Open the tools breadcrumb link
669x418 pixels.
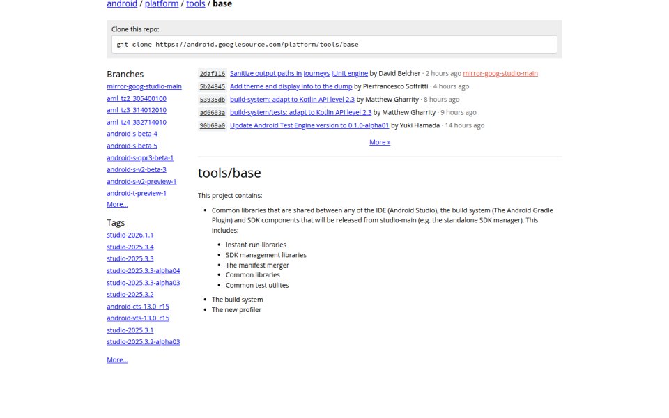(195, 4)
